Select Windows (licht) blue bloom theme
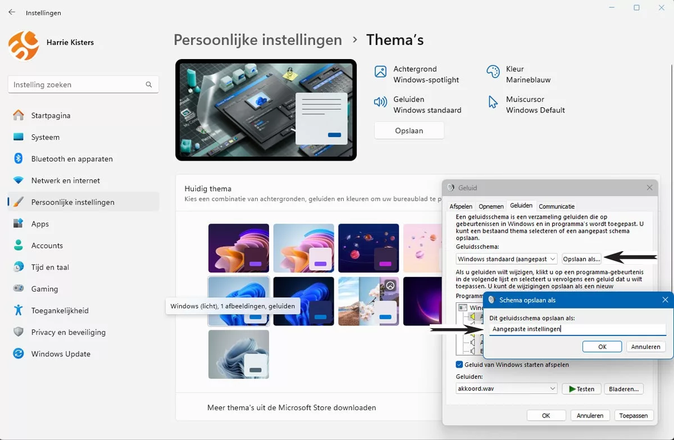This screenshot has width=674, height=440. point(239,301)
